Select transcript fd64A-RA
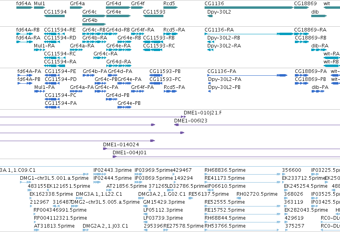This screenshot has height=232, width=340. click(x=24, y=42)
